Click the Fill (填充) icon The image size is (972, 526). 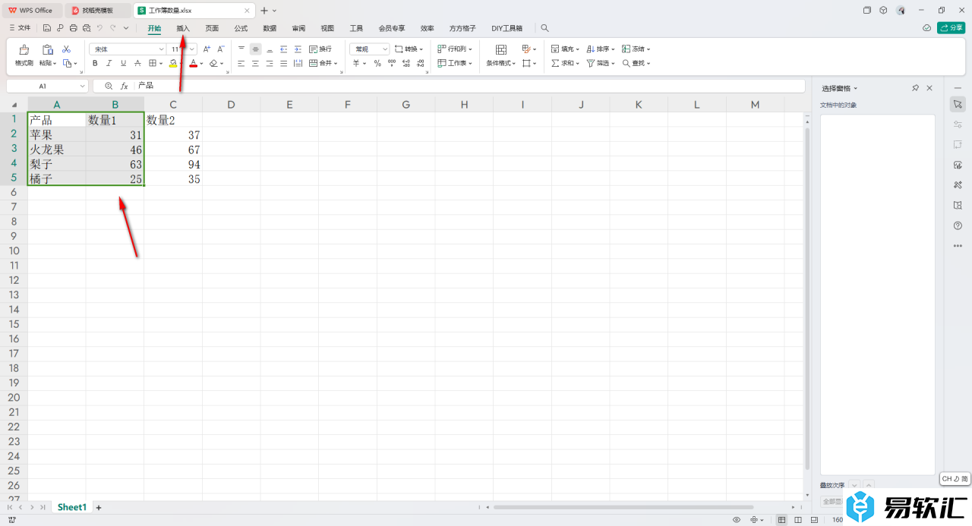click(x=555, y=49)
